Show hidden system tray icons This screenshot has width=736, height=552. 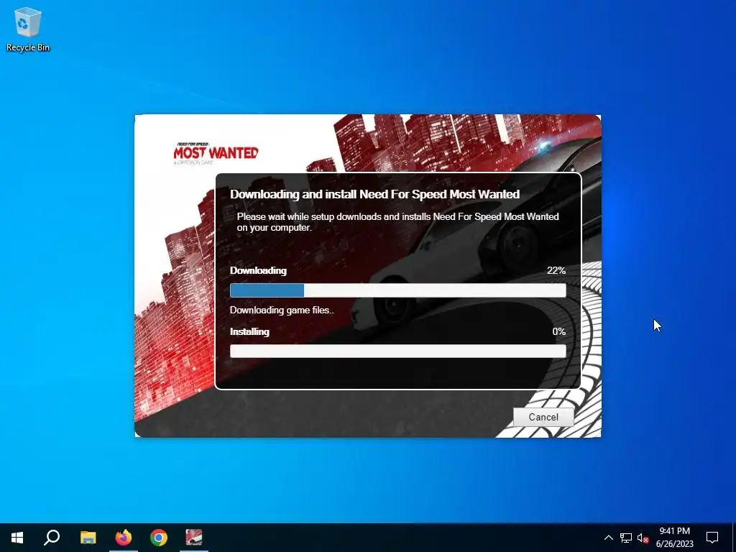pos(608,538)
